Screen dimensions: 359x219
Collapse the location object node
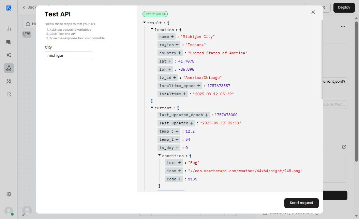click(152, 29)
